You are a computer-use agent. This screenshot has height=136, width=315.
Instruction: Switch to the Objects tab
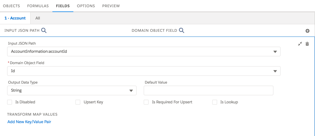11,6
